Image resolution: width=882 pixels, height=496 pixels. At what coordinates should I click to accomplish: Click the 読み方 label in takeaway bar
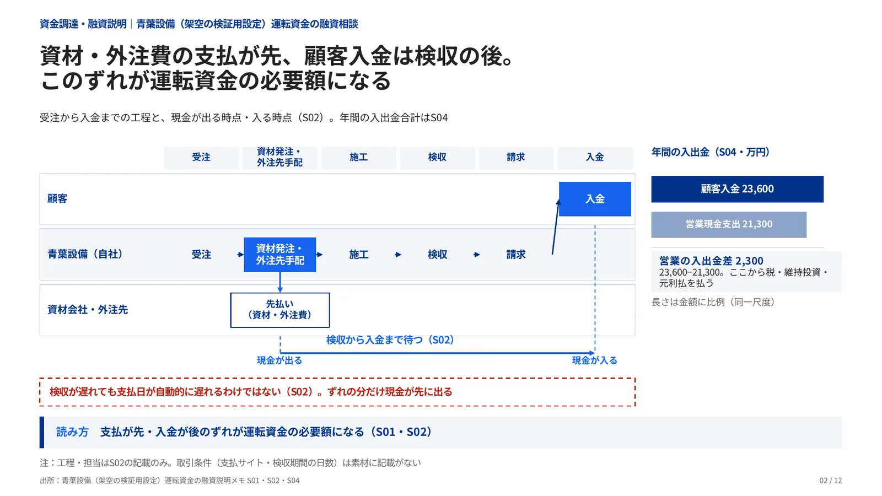[x=72, y=432]
